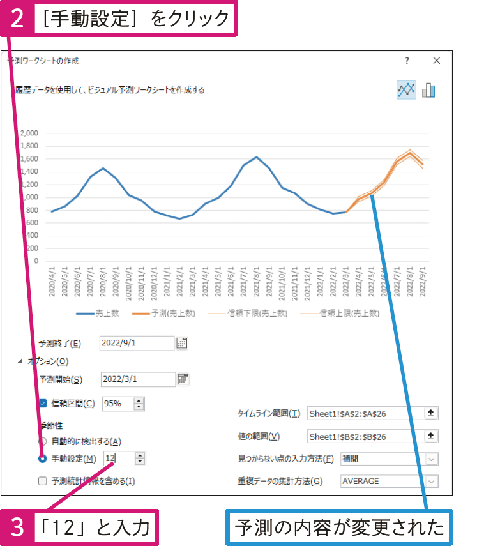
Task: Click the help question mark icon
Action: [407, 61]
